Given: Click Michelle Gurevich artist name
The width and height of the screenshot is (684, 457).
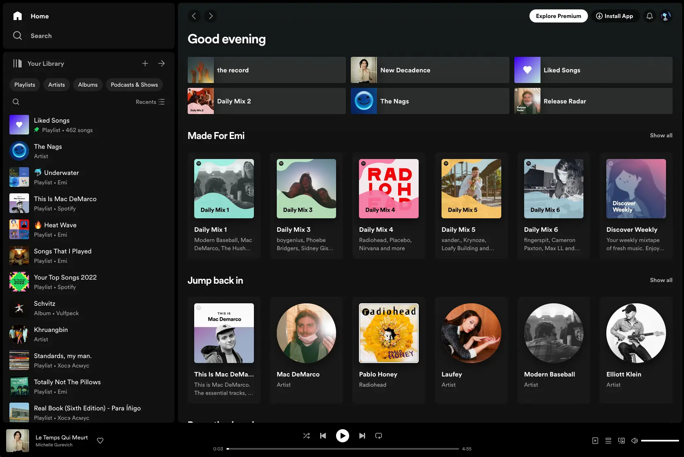Looking at the screenshot, I should pyautogui.click(x=54, y=445).
